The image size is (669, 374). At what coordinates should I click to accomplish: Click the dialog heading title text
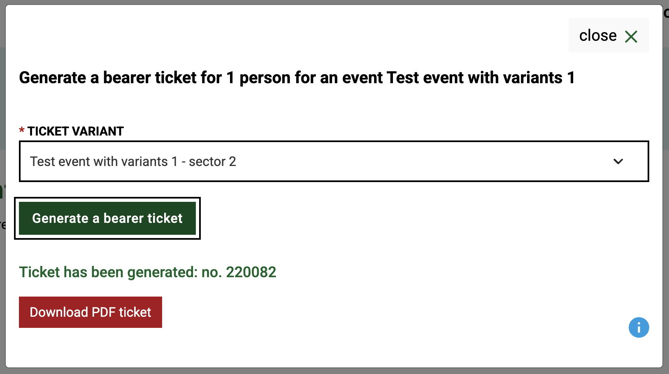(297, 77)
